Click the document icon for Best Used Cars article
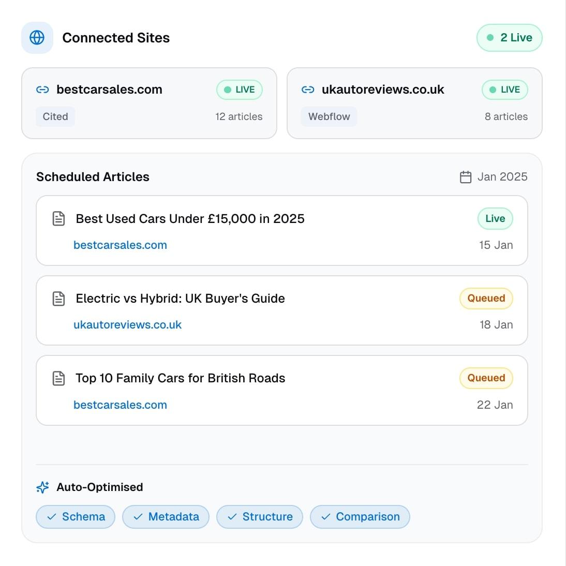 pos(59,219)
